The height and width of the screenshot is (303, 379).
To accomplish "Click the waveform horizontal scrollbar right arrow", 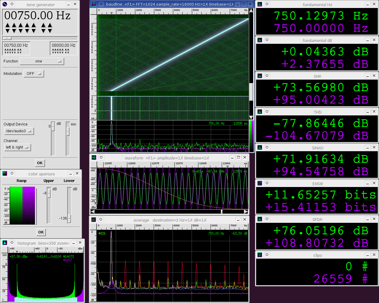I will (x=246, y=212).
